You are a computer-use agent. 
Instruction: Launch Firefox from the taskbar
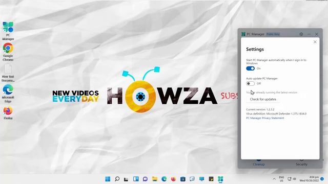pyautogui.click(x=173, y=179)
